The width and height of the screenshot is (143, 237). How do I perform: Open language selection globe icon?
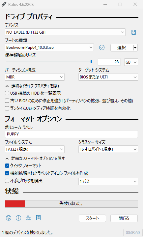[9, 218]
